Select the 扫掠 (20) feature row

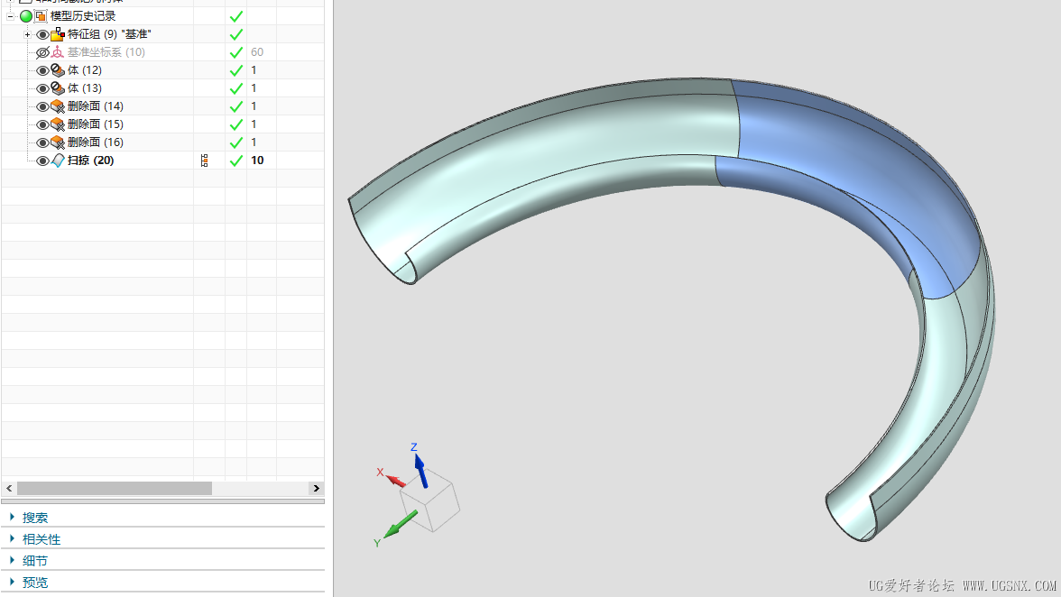(163, 161)
